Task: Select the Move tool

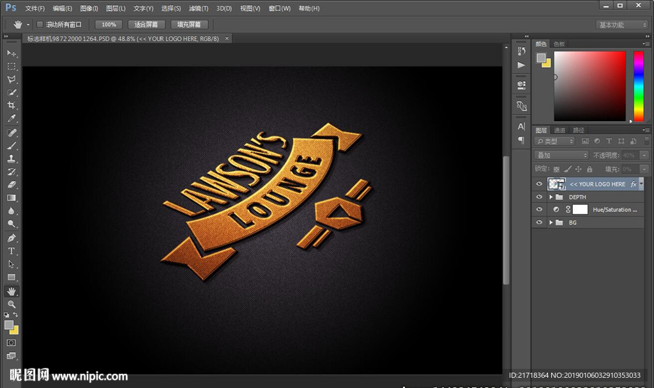Action: pos(11,53)
